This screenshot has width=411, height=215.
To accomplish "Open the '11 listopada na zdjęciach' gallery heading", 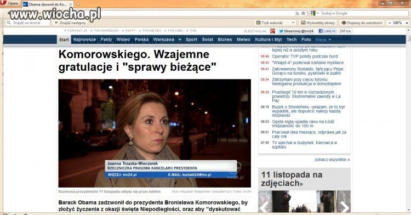I will pyautogui.click(x=292, y=179).
